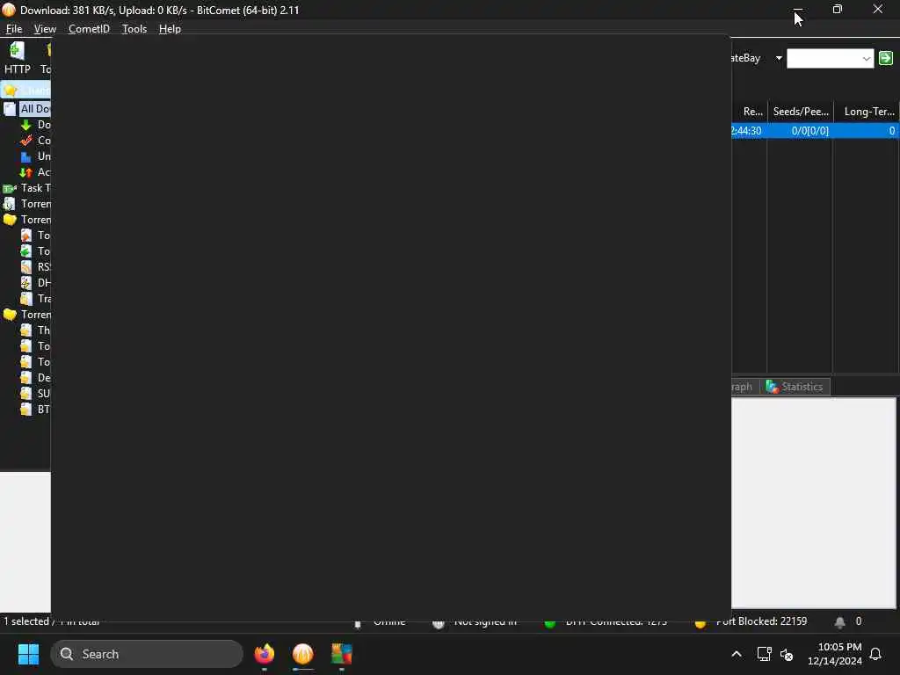Open Firefox from the taskbar
The width and height of the screenshot is (900, 675).
pyautogui.click(x=264, y=654)
